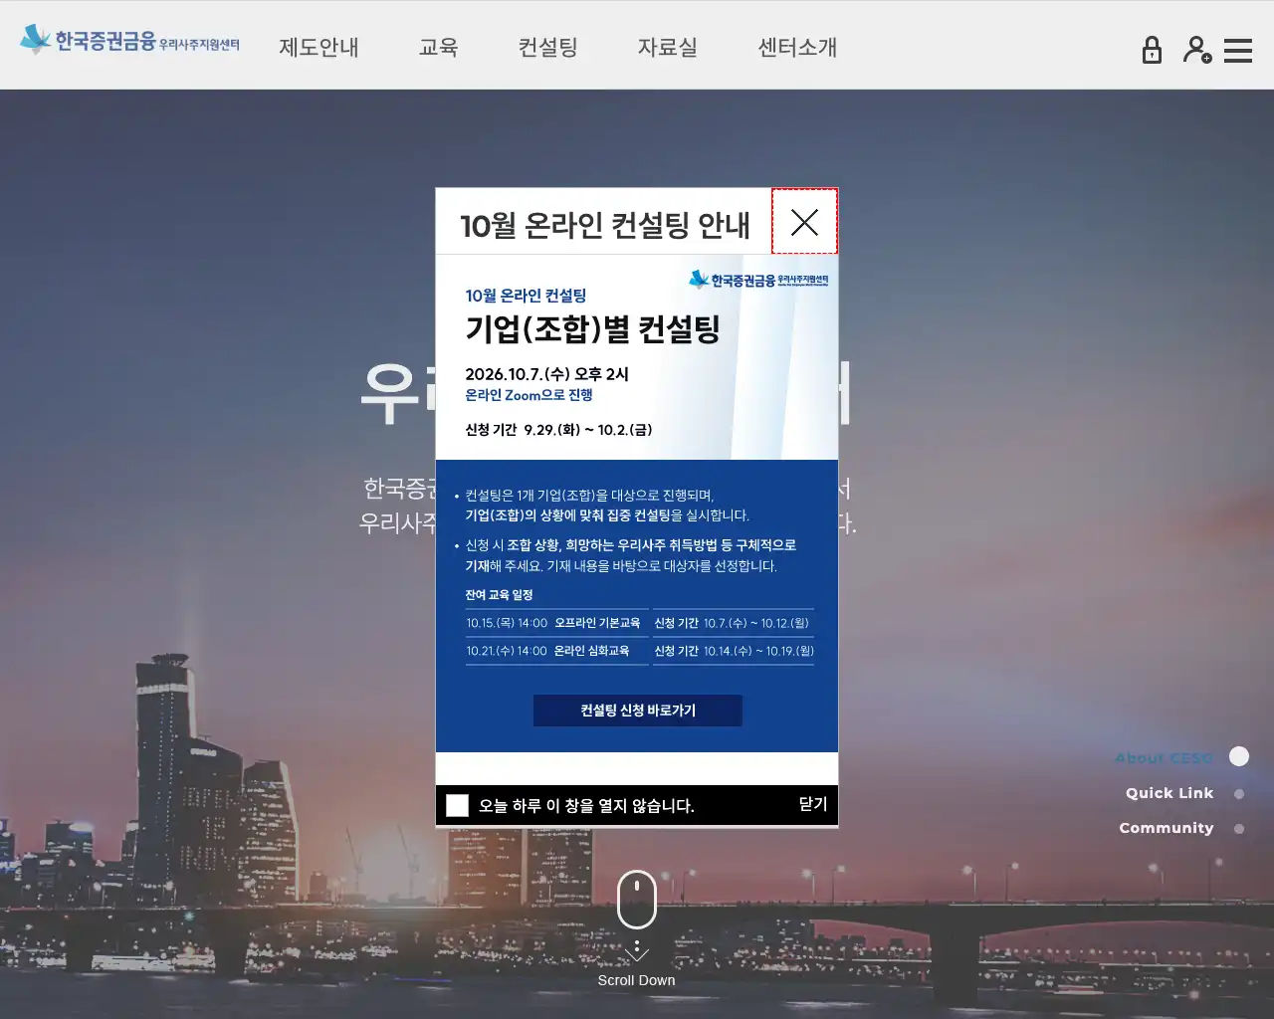Click 컨설팅 신청 바로가기 button
1274x1019 pixels.
[x=638, y=711]
